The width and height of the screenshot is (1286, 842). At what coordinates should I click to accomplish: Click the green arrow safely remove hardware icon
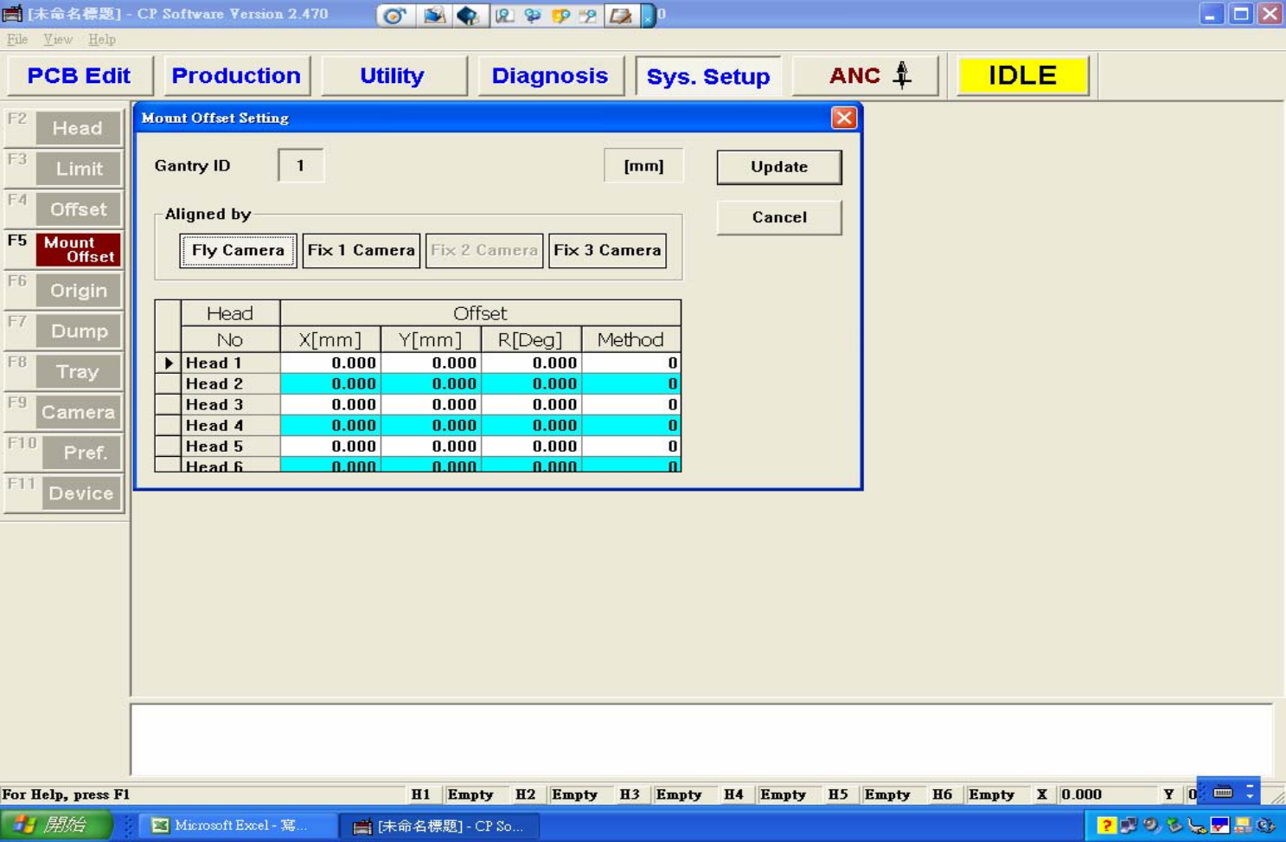(x=1174, y=825)
